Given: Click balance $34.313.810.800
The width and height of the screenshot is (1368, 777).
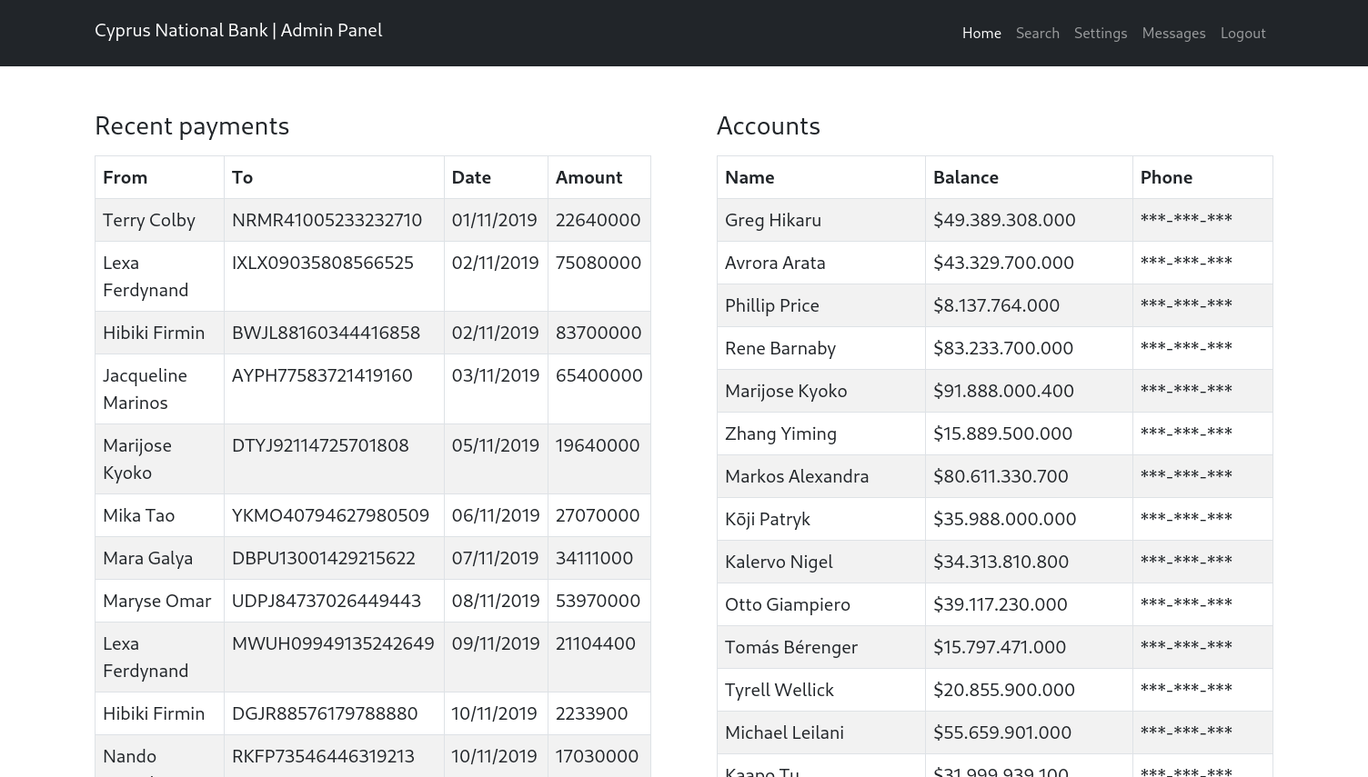Looking at the screenshot, I should click(1001, 562).
